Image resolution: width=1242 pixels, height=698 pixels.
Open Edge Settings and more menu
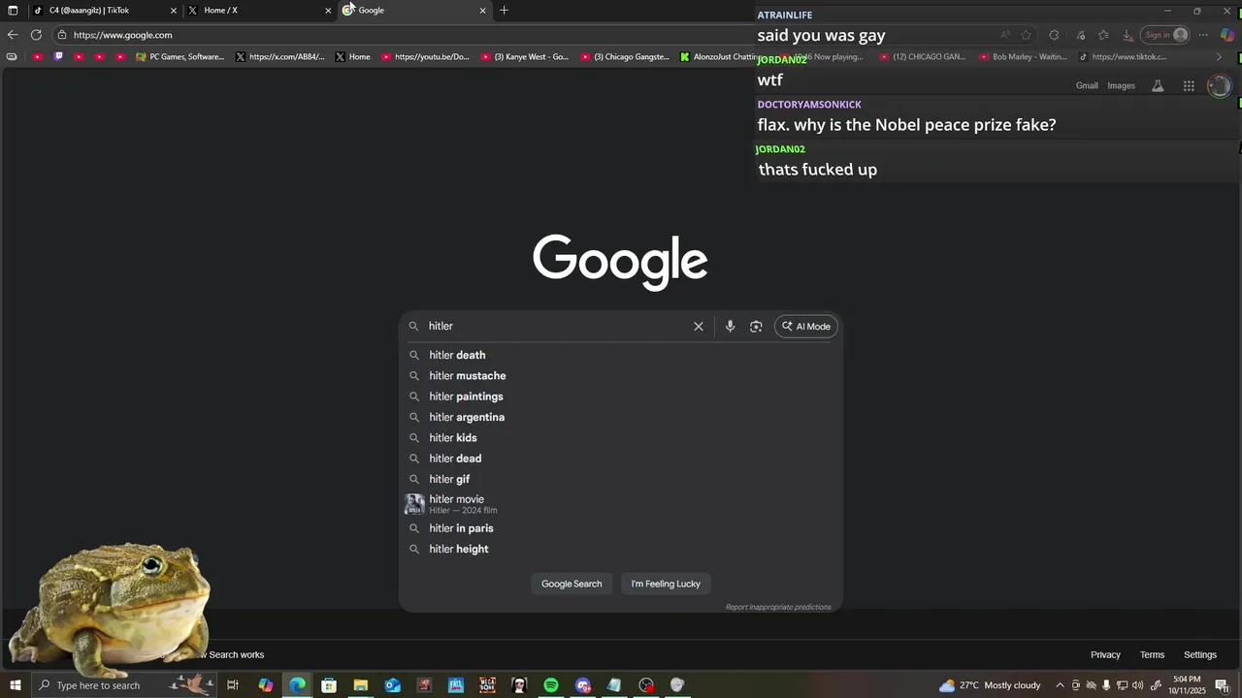pyautogui.click(x=1203, y=35)
